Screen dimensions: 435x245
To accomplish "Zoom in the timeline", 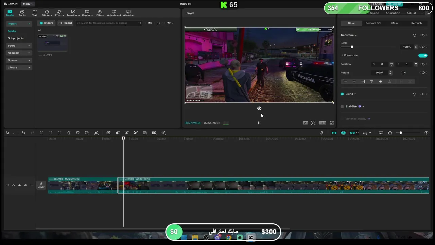I will [x=427, y=133].
